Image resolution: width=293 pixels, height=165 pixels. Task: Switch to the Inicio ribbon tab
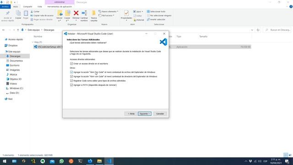16,6
